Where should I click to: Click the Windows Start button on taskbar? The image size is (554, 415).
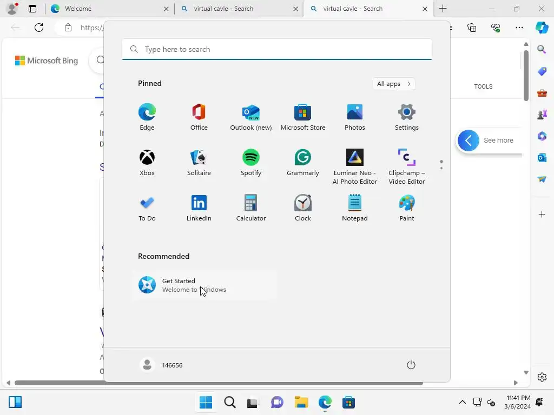[206, 402]
